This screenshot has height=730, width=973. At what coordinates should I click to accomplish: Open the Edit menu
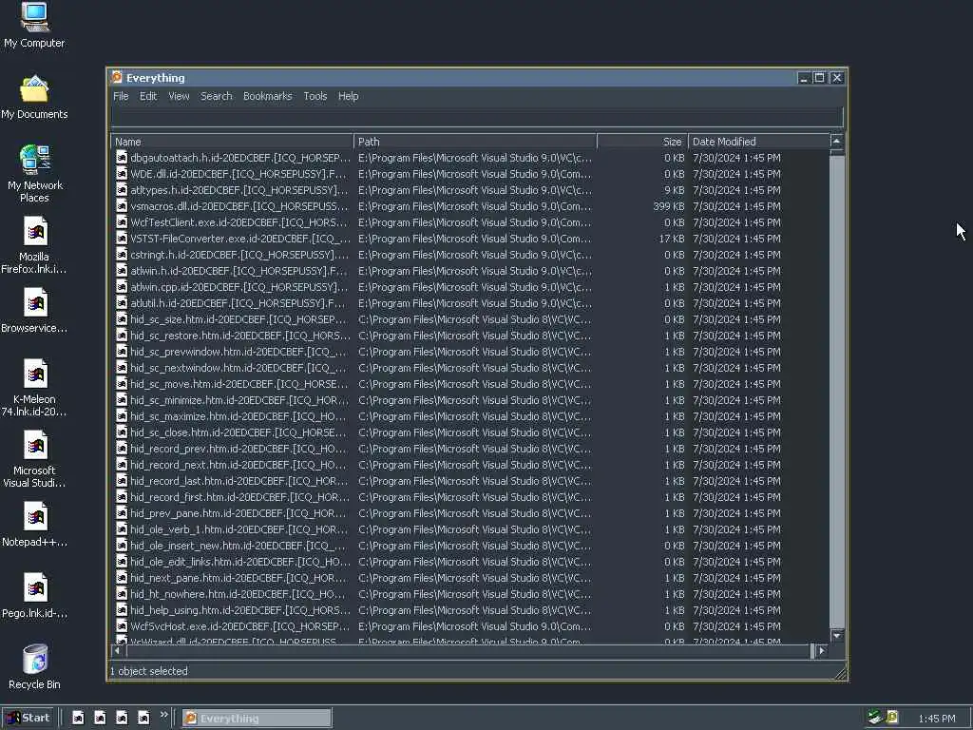tap(148, 96)
